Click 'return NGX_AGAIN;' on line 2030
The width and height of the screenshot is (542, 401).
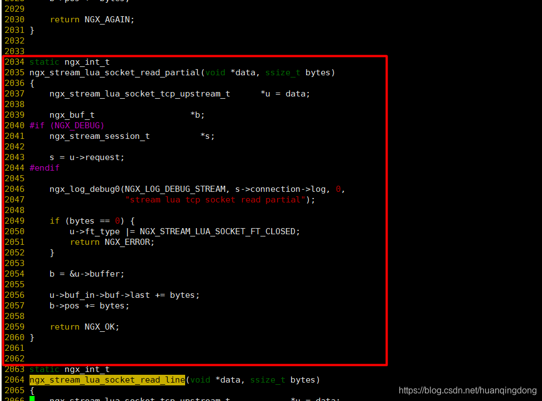point(92,20)
